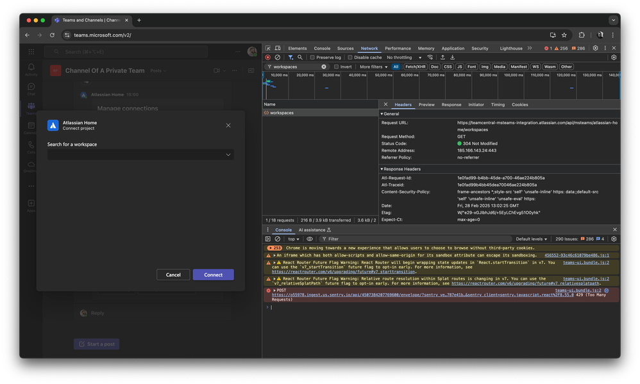This screenshot has width=640, height=384.
Task: Check the Disable cache checkbox
Action: click(349, 57)
